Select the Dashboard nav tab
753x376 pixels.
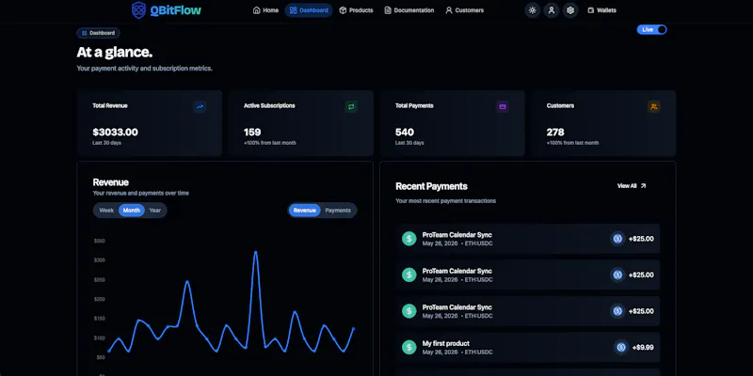point(309,10)
